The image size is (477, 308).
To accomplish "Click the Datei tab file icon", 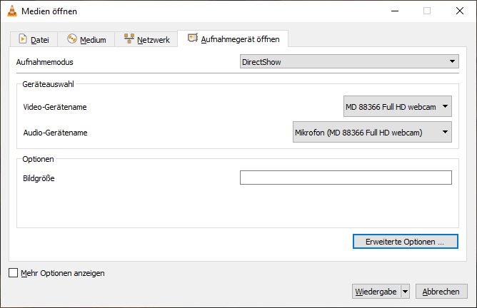I will tap(23, 39).
